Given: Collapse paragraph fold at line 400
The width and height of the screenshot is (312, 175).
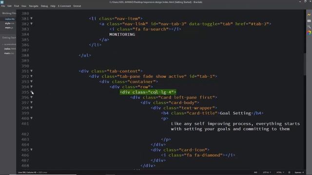Looking at the screenshot, I should coord(31,118).
